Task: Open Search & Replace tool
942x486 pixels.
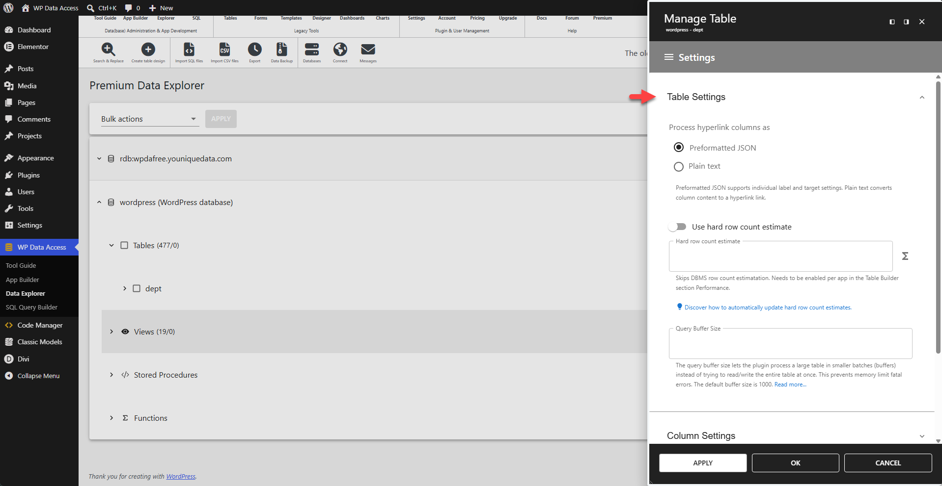Action: click(x=108, y=52)
